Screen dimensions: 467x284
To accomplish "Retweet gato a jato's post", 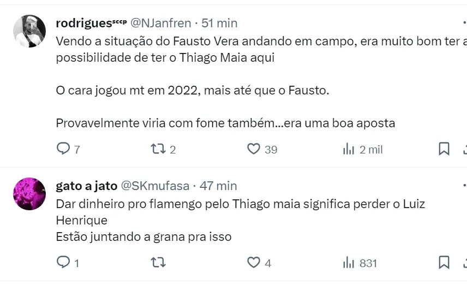I will point(158,263).
